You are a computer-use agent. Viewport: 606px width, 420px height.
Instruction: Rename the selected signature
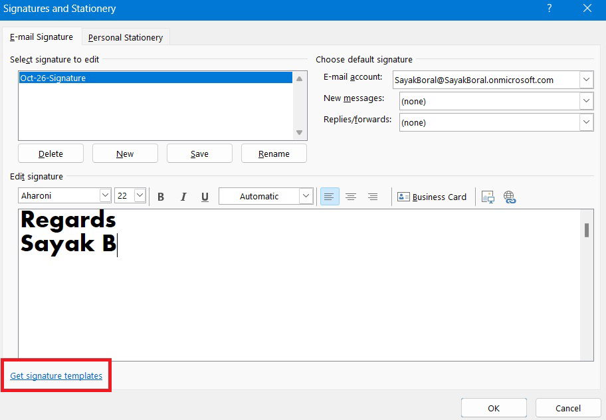click(274, 154)
